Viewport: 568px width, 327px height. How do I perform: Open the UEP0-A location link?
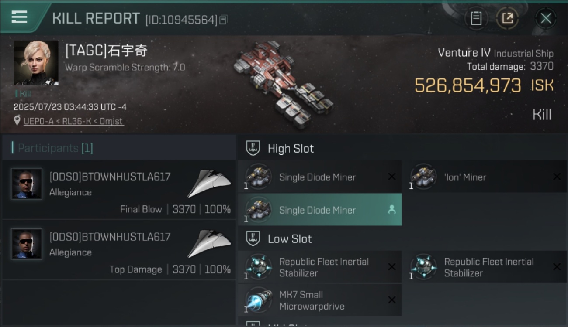[x=73, y=121]
